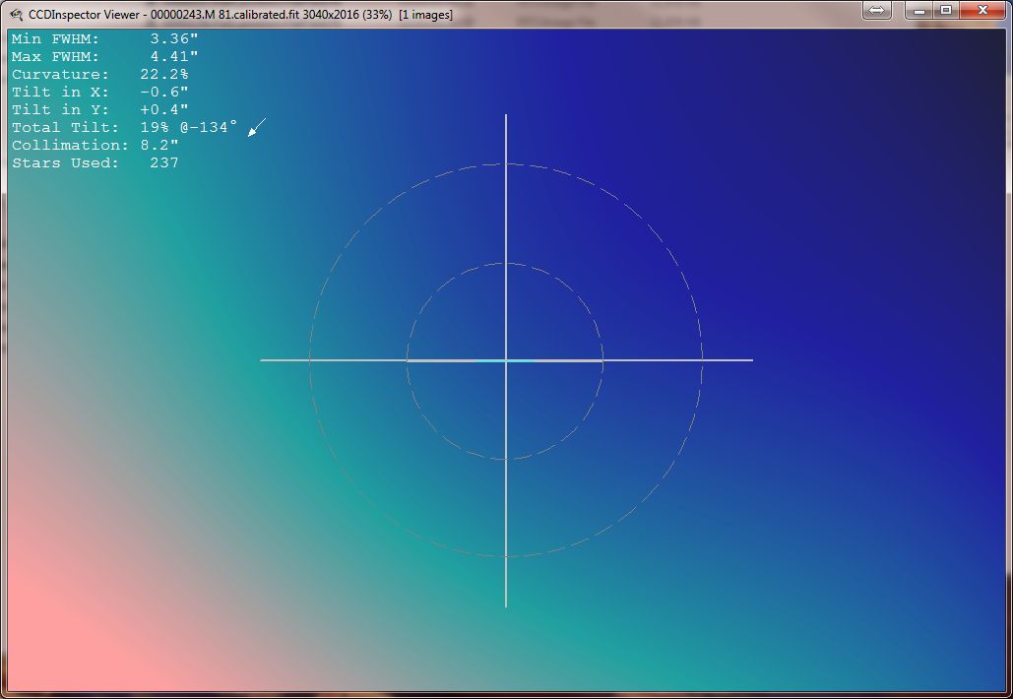Click the Curvature value 22.2%

(x=164, y=74)
